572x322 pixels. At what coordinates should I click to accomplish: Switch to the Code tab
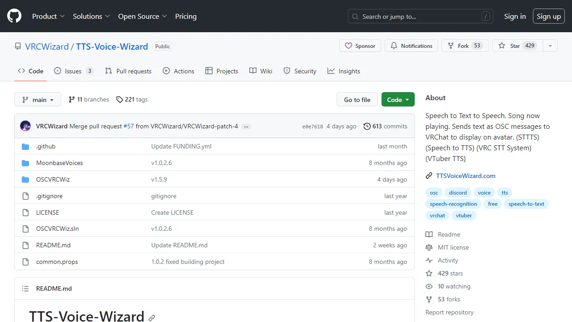(30, 71)
